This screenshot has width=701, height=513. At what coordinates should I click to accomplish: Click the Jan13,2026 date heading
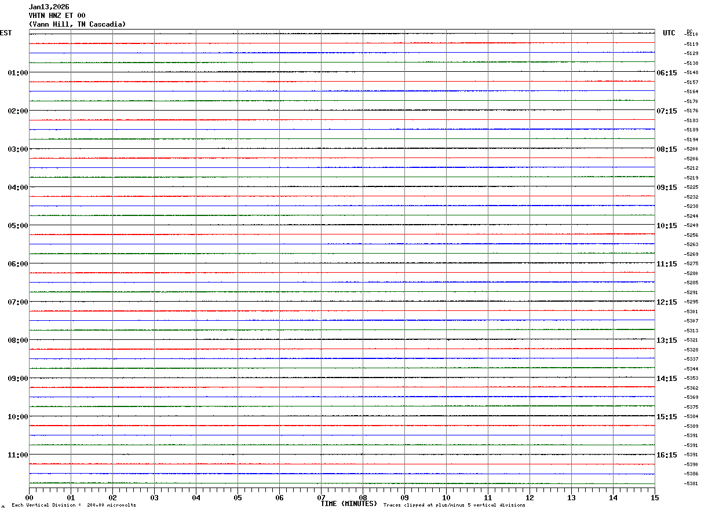pyautogui.click(x=49, y=7)
